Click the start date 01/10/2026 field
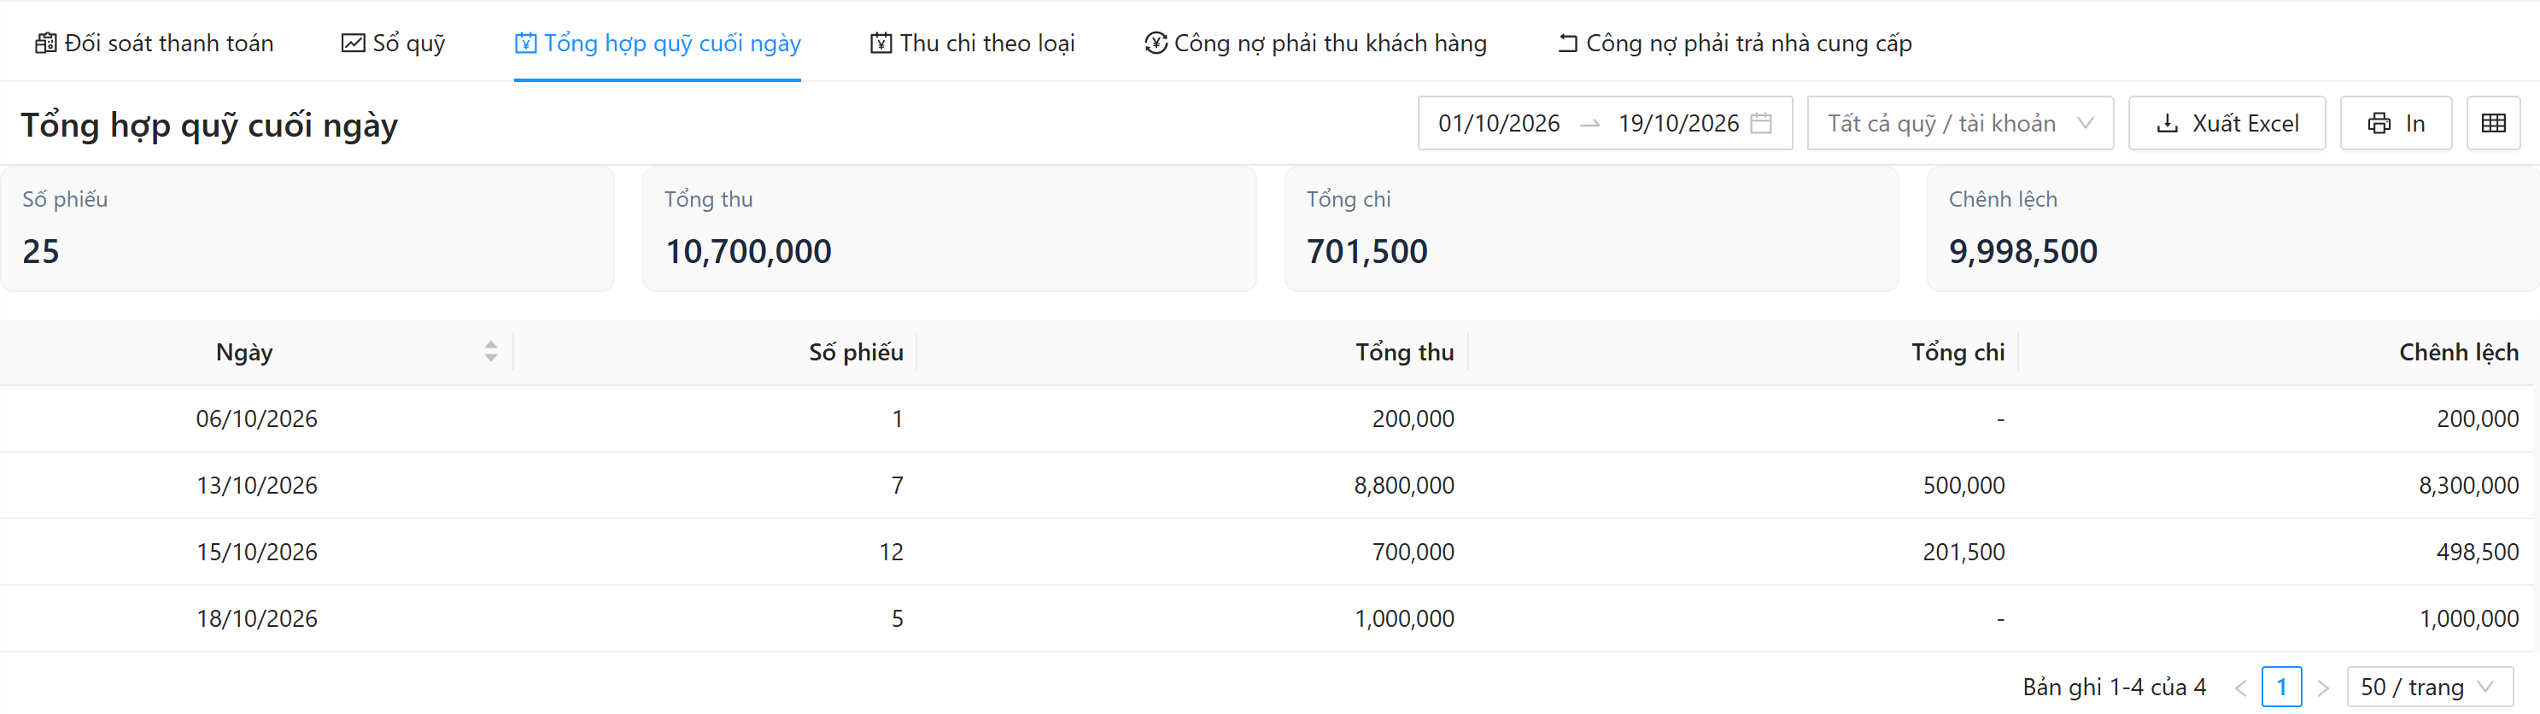 [x=1499, y=123]
